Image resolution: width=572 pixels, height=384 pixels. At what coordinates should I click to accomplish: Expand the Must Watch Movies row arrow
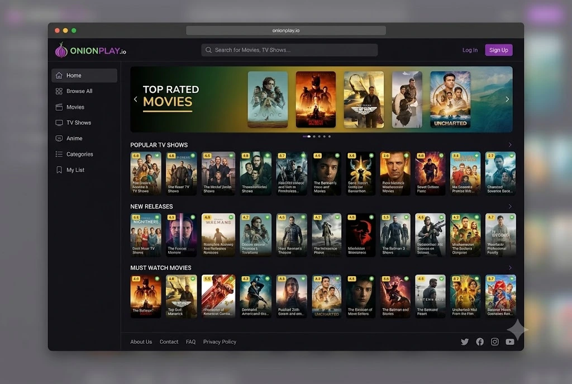coord(509,268)
